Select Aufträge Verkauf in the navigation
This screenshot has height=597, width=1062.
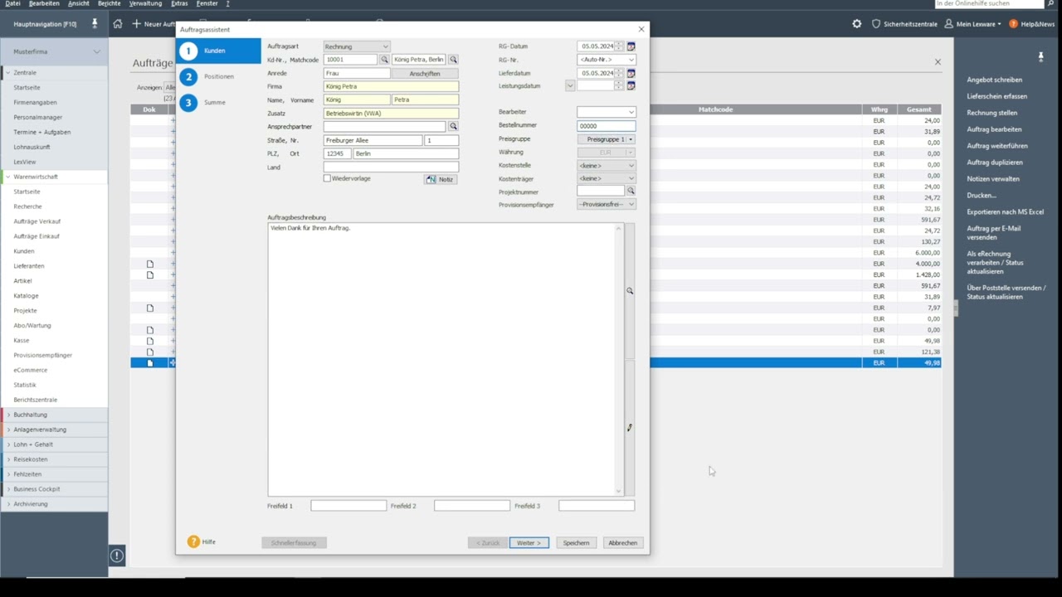37,221
